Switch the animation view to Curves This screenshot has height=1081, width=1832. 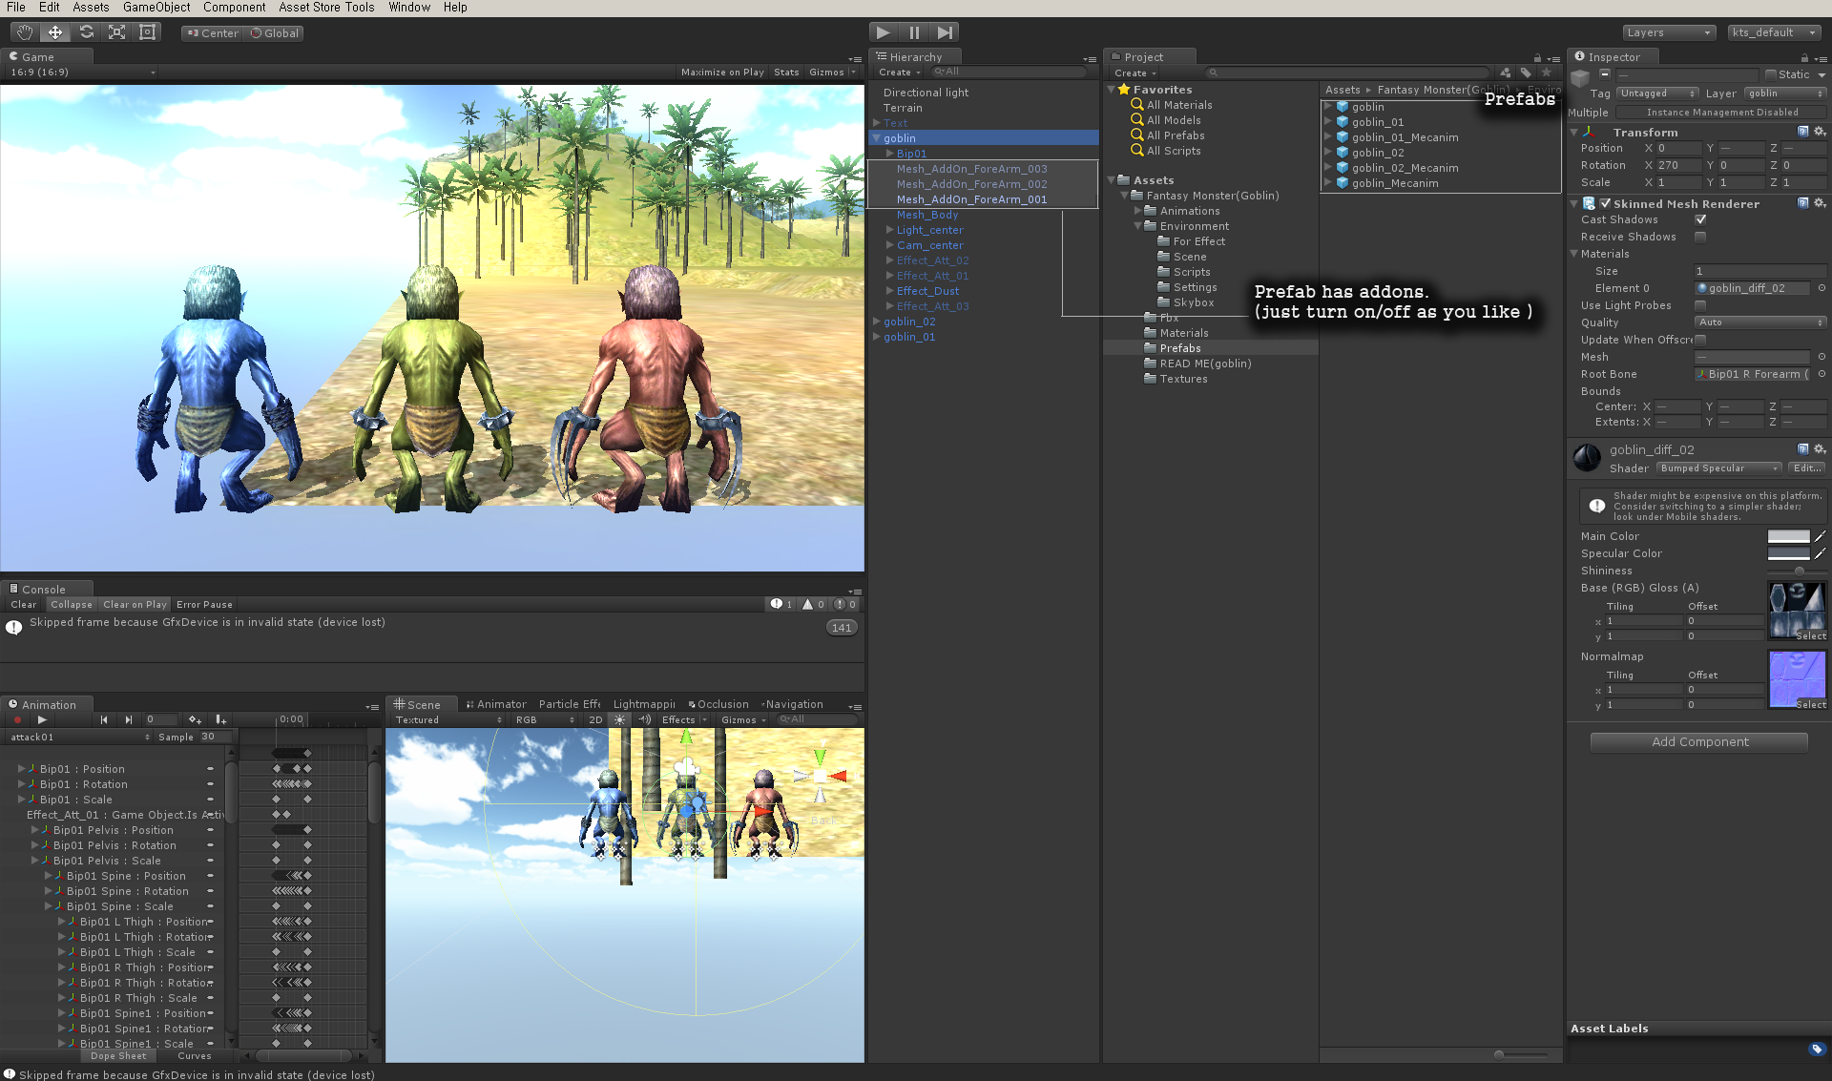(x=195, y=1056)
